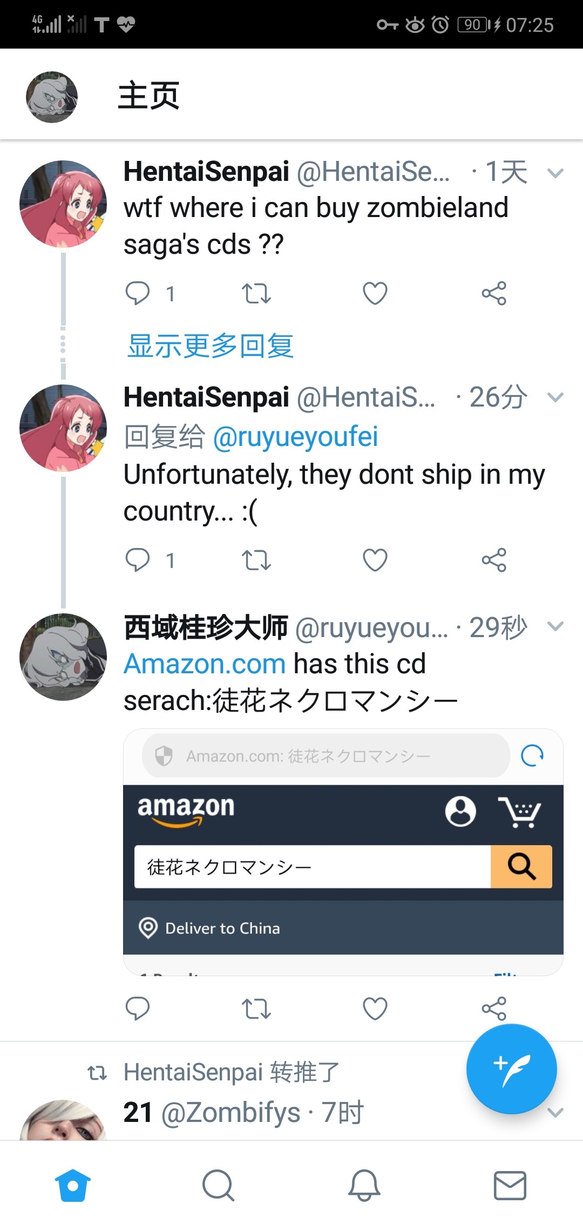583x1231 pixels.
Task: Switch to the Search tab
Action: [218, 1185]
